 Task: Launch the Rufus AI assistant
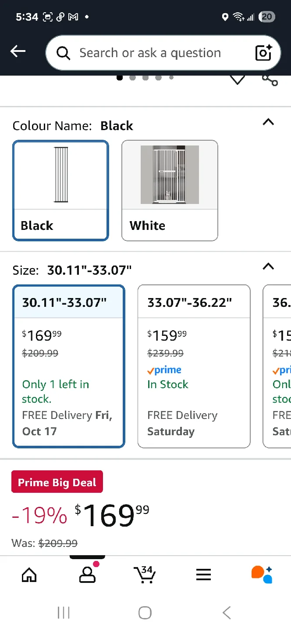click(262, 575)
